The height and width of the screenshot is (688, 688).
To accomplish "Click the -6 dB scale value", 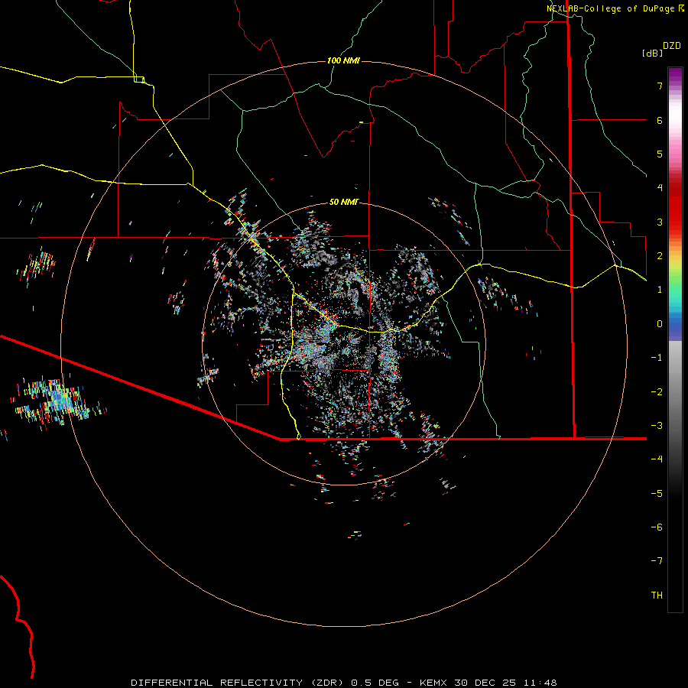I will tap(657, 527).
